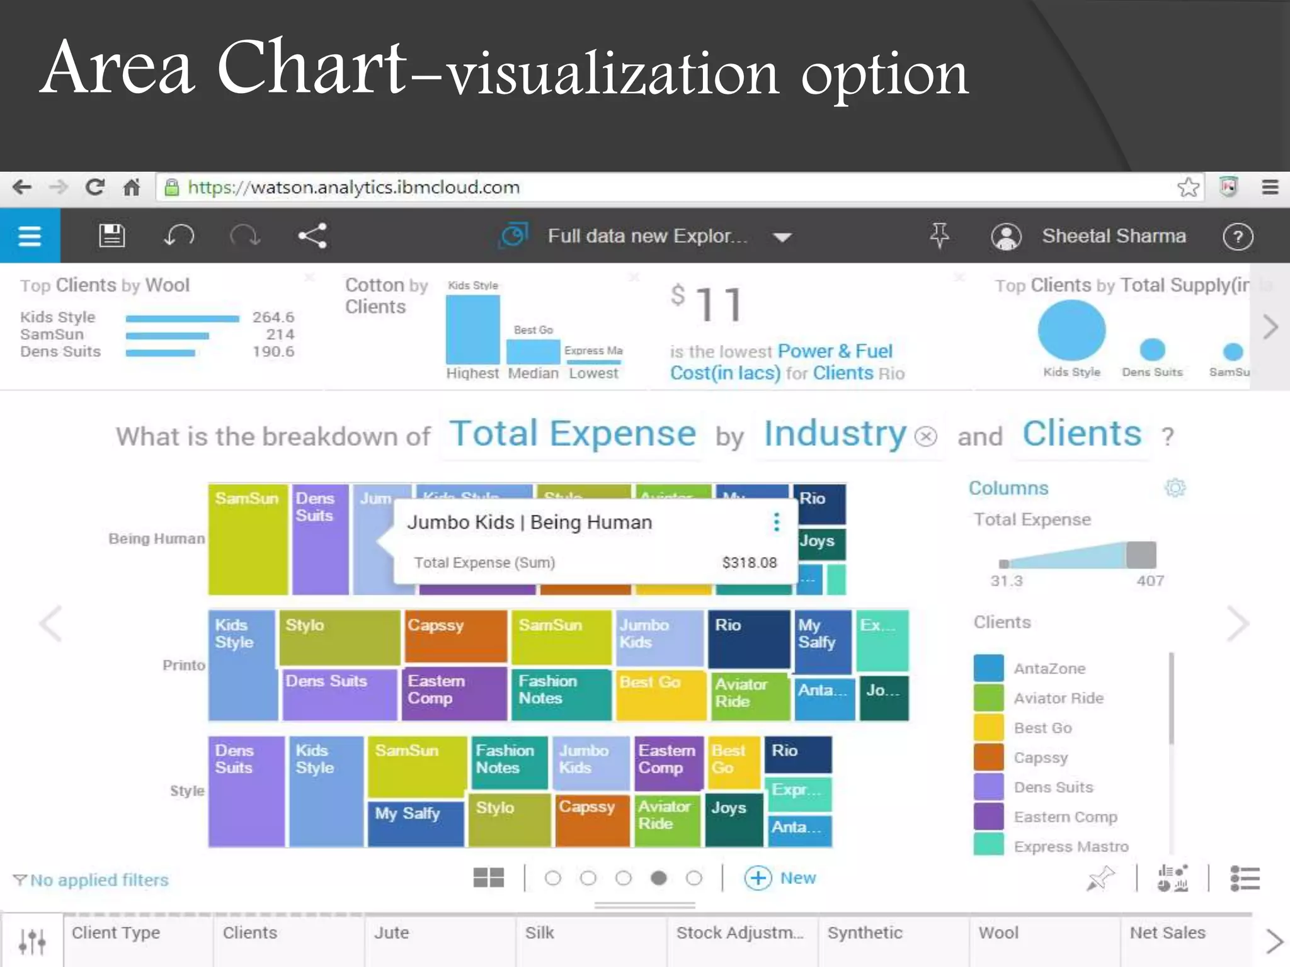Show next starting points with right chevron

coord(1270,327)
